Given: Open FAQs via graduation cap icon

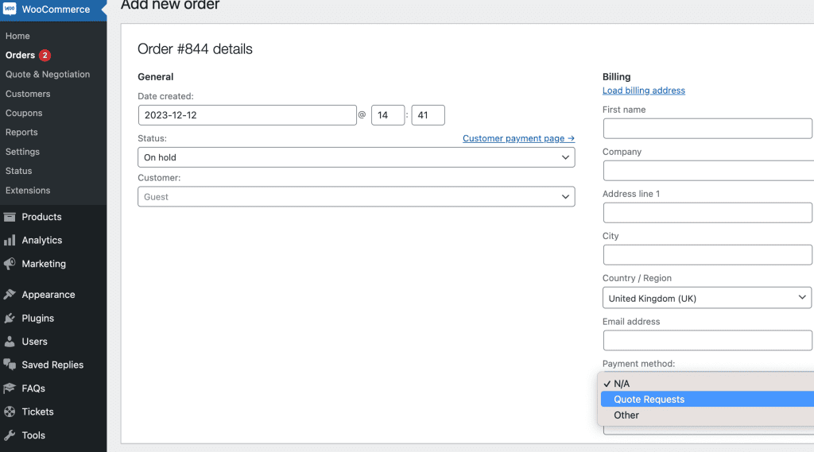Looking at the screenshot, I should click(10, 388).
